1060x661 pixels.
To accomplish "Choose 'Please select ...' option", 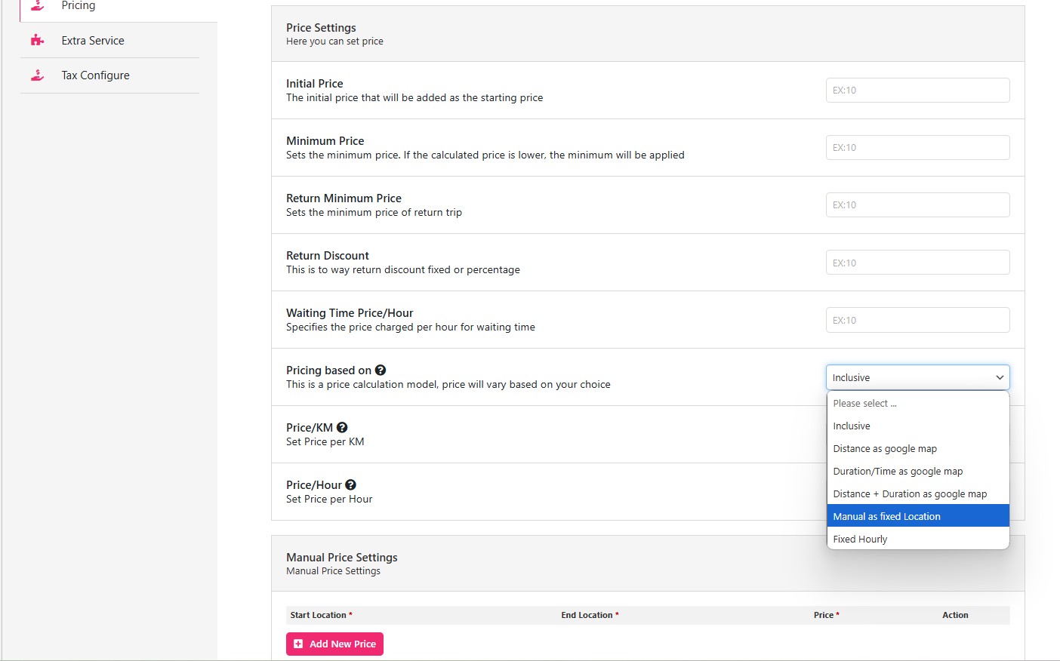I will click(918, 403).
